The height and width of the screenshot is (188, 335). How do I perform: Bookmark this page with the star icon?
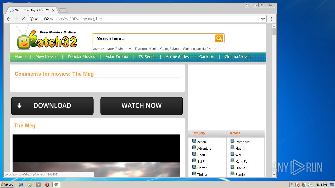(263, 19)
